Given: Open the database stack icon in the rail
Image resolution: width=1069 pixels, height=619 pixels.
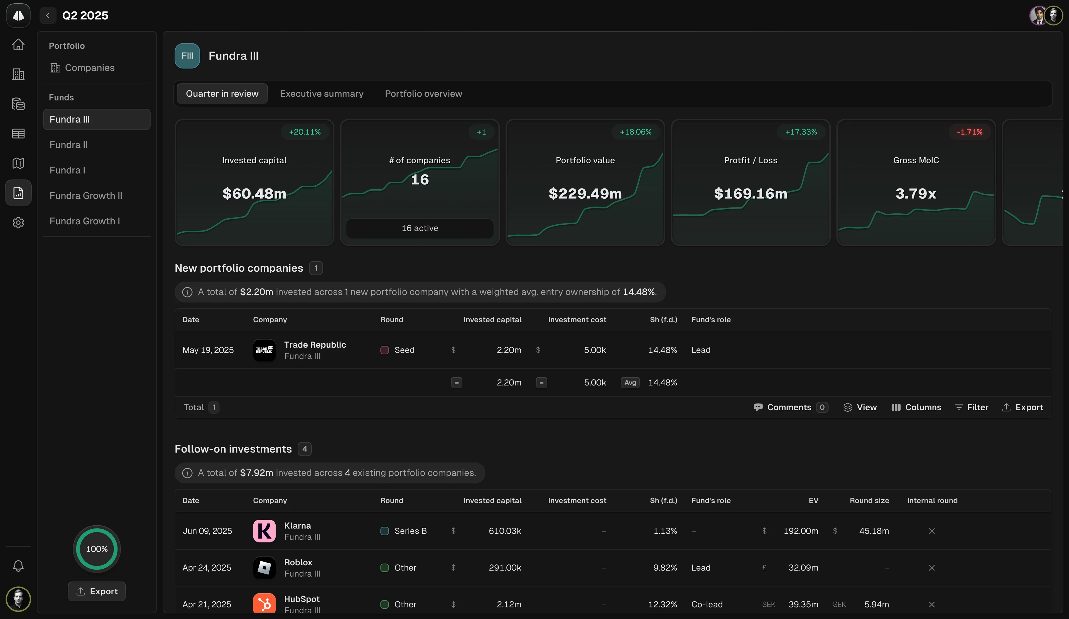Looking at the screenshot, I should pyautogui.click(x=18, y=104).
